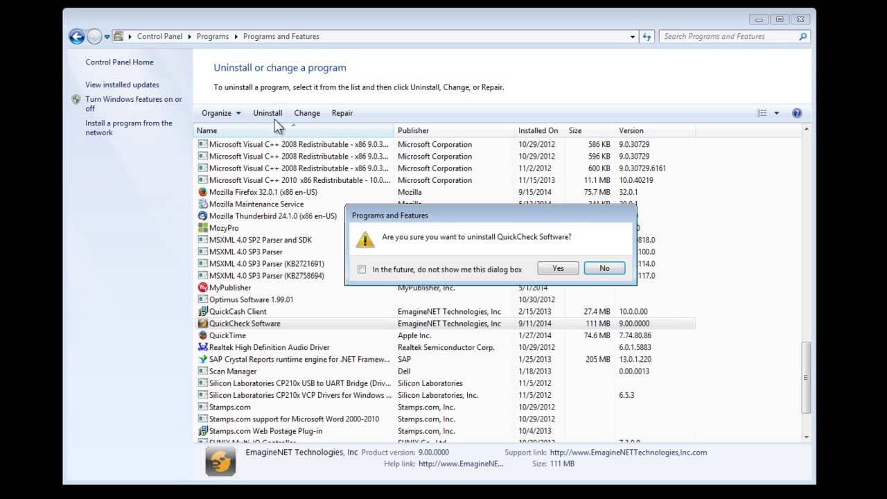The height and width of the screenshot is (499, 887).
Task: Click Uninstall in the toolbar
Action: click(x=267, y=113)
